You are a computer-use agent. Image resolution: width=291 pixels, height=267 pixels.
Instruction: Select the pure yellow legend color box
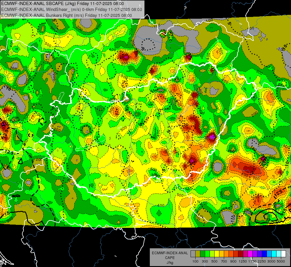click(x=217, y=254)
